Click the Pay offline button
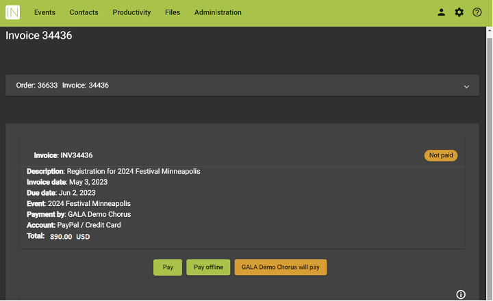This screenshot has height=301, width=493. [x=208, y=267]
